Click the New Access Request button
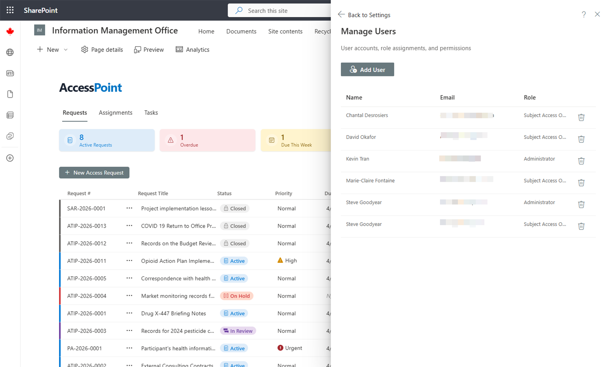Viewport: 606px width, 367px height. (94, 172)
